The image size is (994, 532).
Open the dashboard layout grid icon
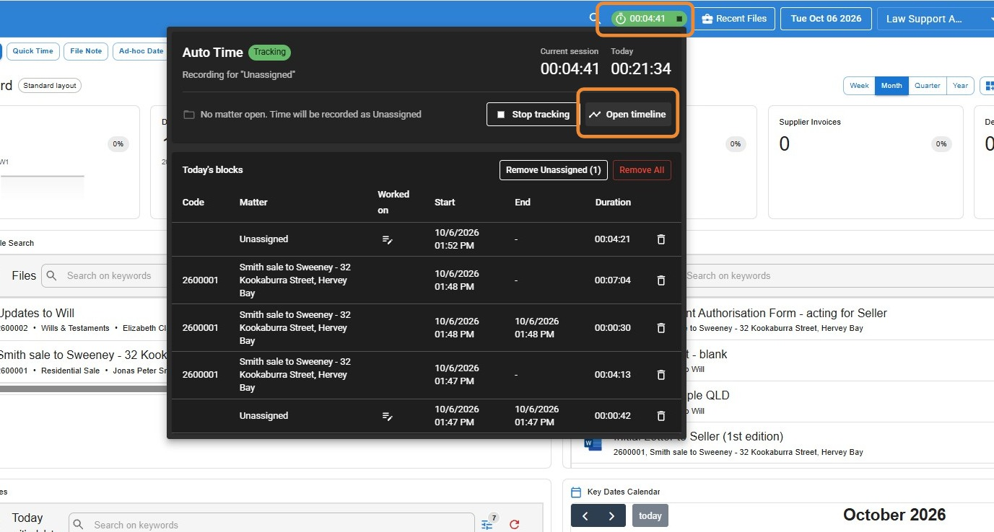988,86
